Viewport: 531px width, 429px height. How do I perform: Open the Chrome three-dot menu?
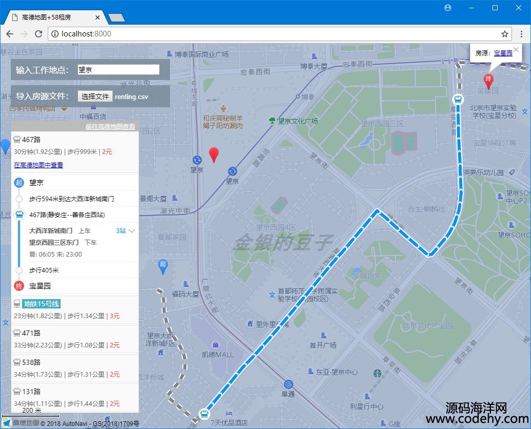click(x=521, y=34)
